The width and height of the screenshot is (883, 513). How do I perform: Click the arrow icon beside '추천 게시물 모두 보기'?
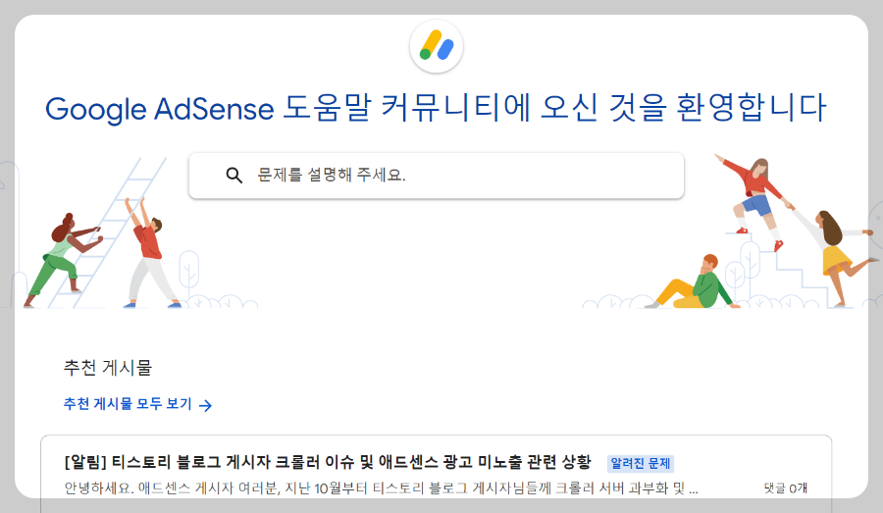click(x=205, y=404)
